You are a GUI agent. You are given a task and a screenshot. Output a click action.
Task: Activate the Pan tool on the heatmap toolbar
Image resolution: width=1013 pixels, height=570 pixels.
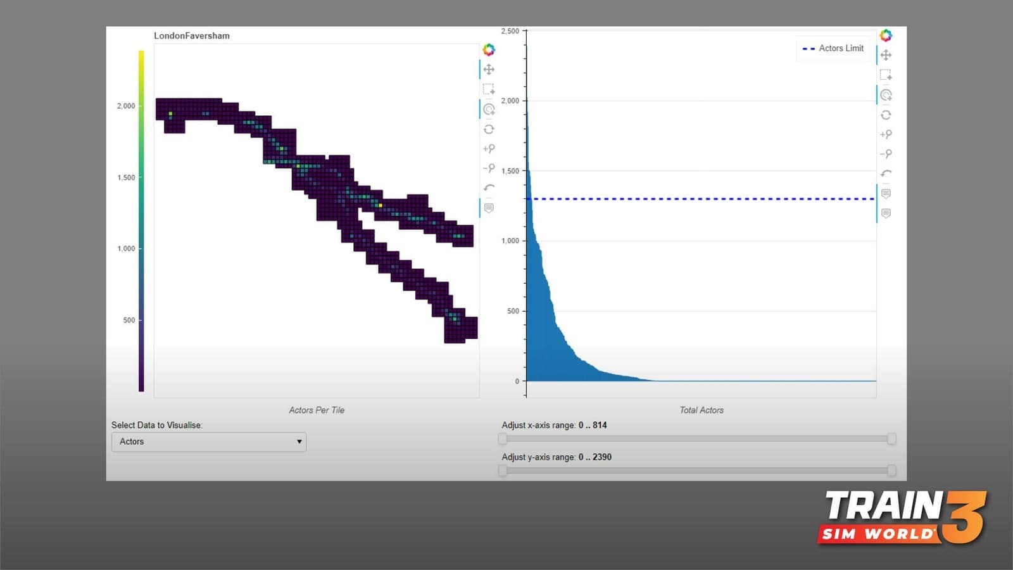tap(489, 70)
